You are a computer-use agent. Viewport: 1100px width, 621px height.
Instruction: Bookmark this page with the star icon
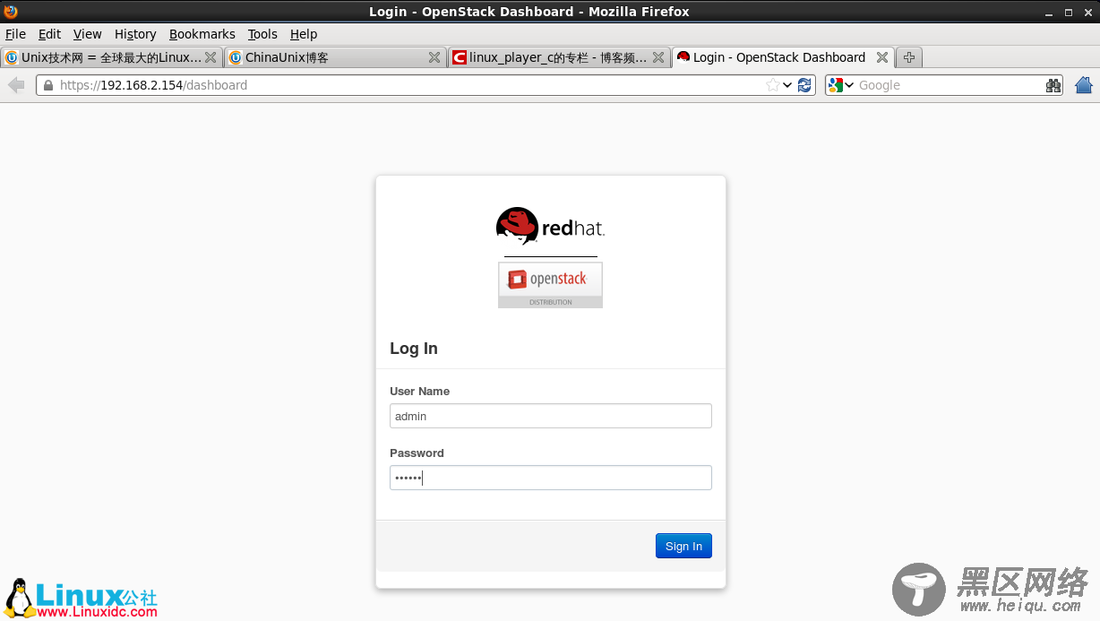click(772, 85)
